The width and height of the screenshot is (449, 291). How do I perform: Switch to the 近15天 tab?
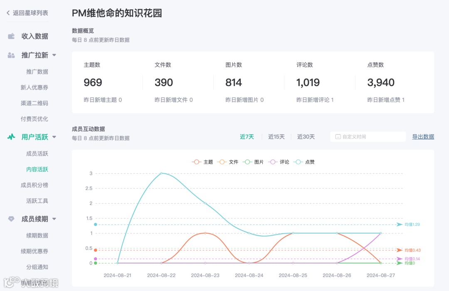click(x=276, y=136)
